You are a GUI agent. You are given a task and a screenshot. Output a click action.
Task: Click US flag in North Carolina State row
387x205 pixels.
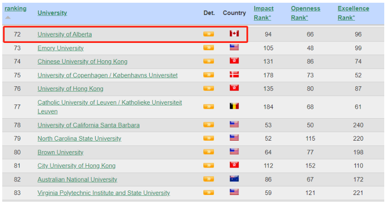click(234, 138)
